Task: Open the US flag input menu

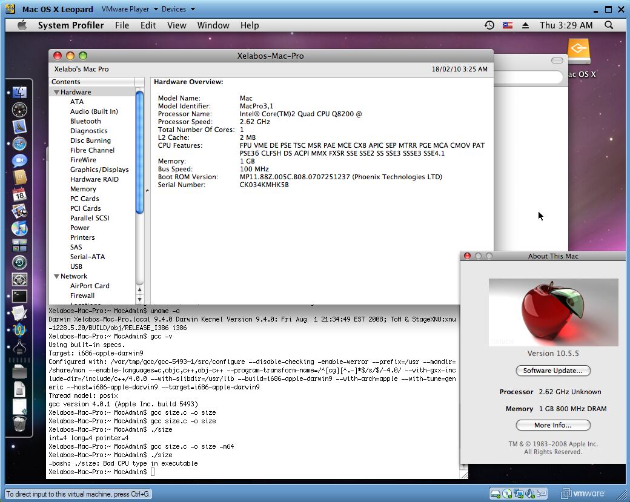Action: pyautogui.click(x=508, y=25)
